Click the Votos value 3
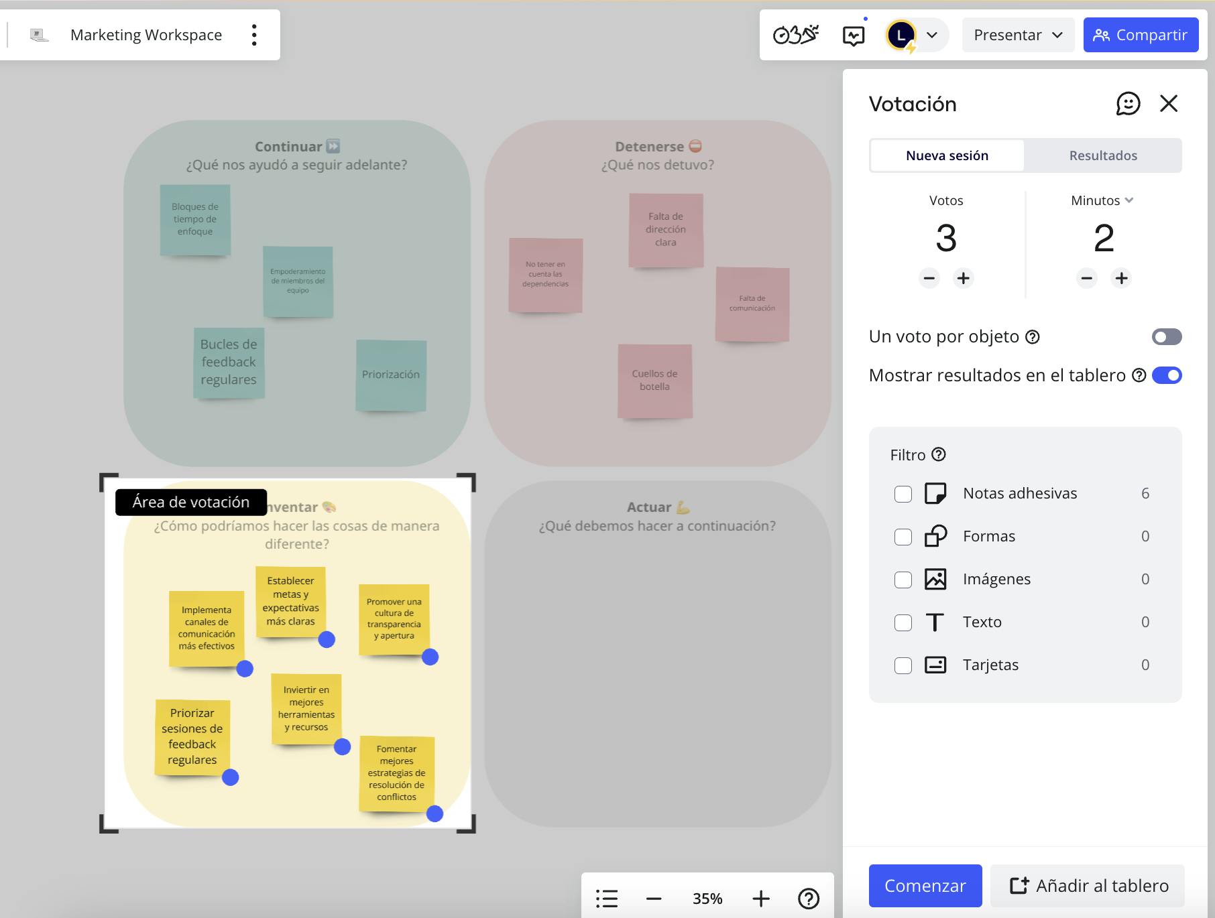The height and width of the screenshot is (918, 1215). [946, 238]
